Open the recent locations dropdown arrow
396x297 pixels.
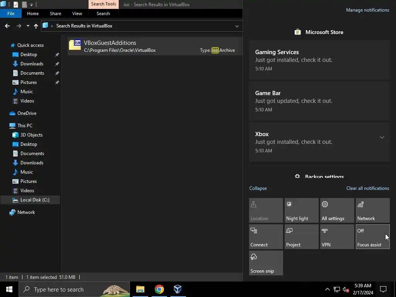click(28, 26)
